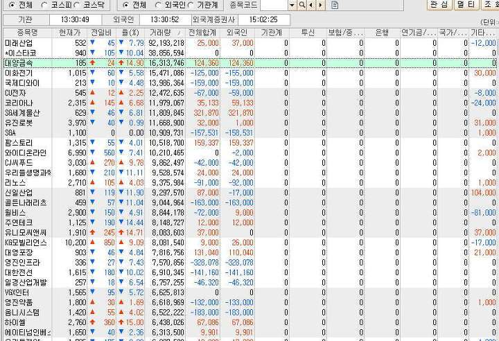Screen dimensions: 499x341
Task: Click the 관심 button
Action: point(439,5)
